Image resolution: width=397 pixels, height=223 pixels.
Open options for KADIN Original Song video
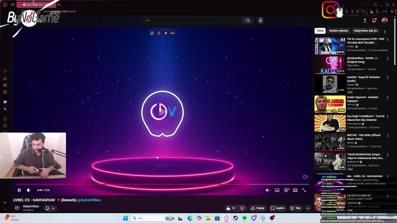387,59
